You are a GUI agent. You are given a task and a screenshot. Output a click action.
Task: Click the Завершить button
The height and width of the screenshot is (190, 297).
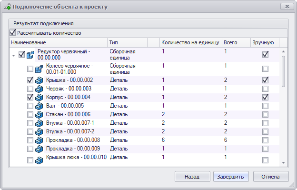coord(231,177)
